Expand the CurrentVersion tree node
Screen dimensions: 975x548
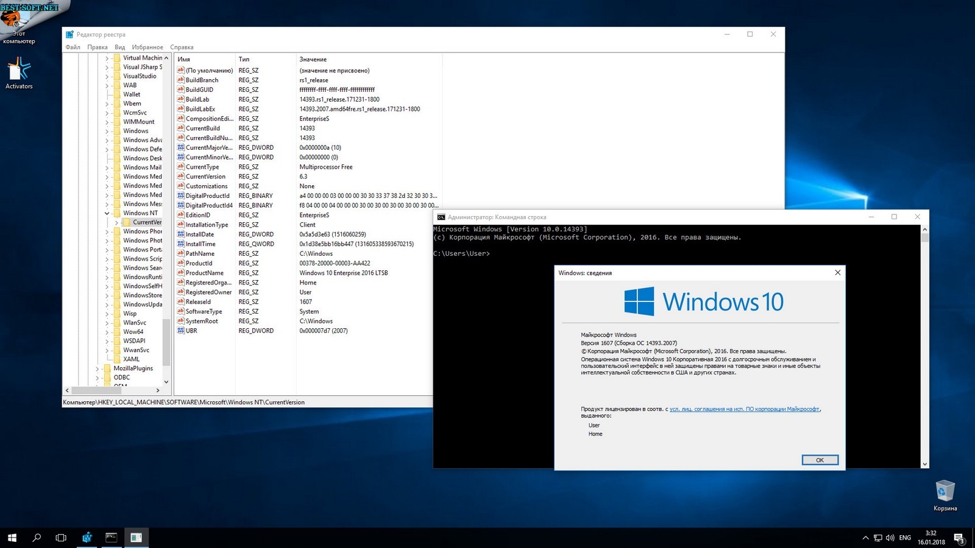pos(116,222)
